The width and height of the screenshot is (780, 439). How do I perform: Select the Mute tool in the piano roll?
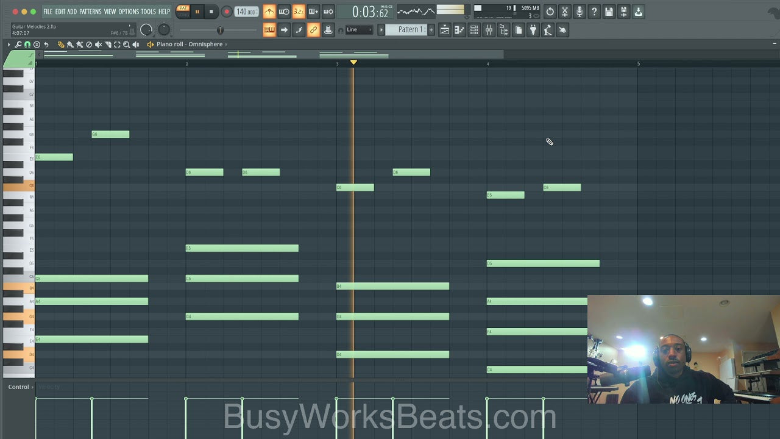tap(98, 45)
